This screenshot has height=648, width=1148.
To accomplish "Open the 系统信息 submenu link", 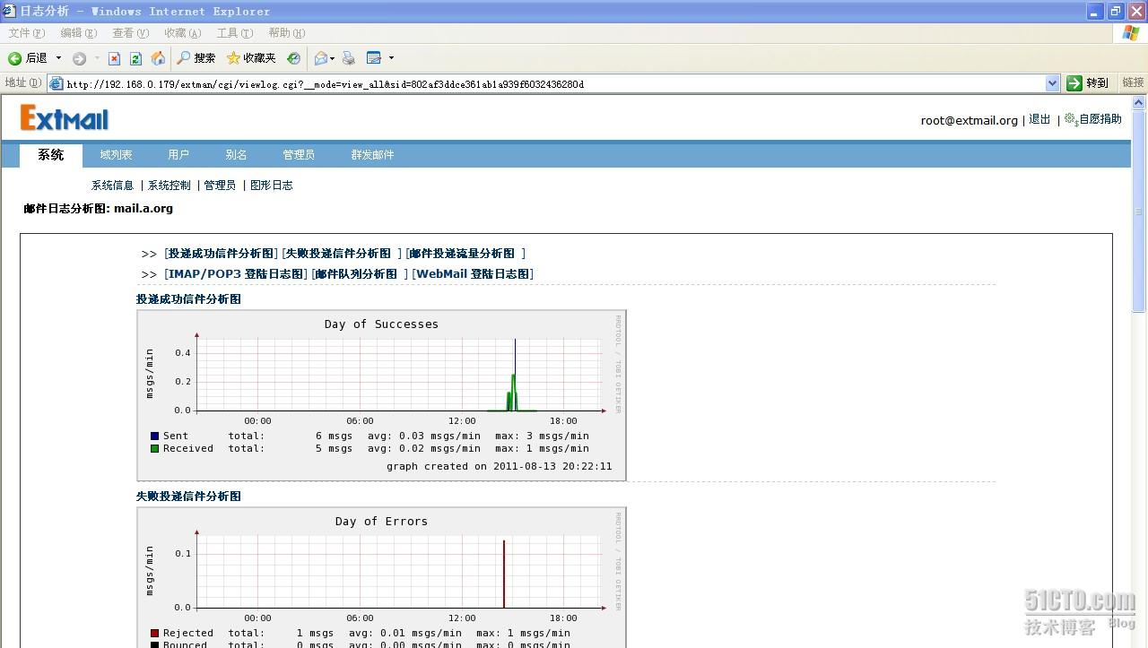I will tap(112, 186).
